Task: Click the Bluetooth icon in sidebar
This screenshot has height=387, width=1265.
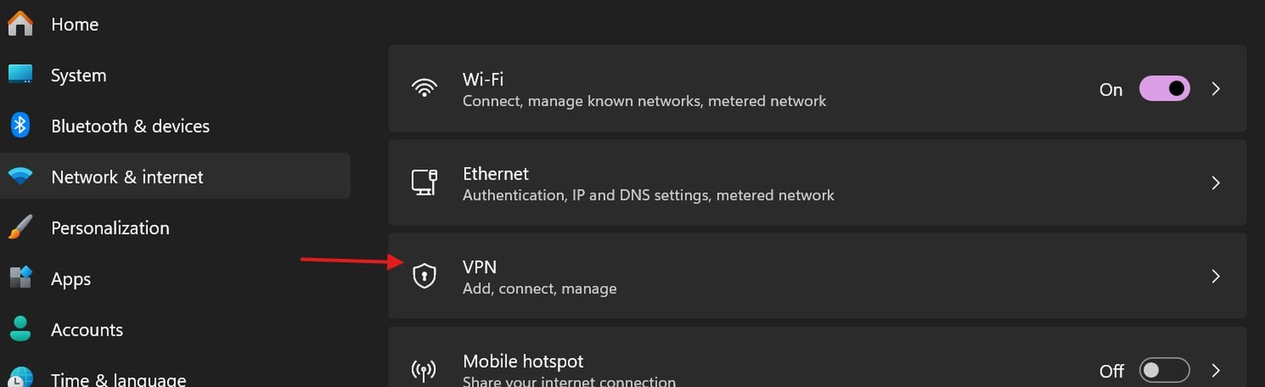Action: (20, 125)
